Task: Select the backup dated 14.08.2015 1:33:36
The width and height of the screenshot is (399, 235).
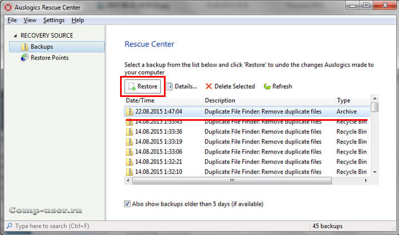Action: (x=247, y=131)
